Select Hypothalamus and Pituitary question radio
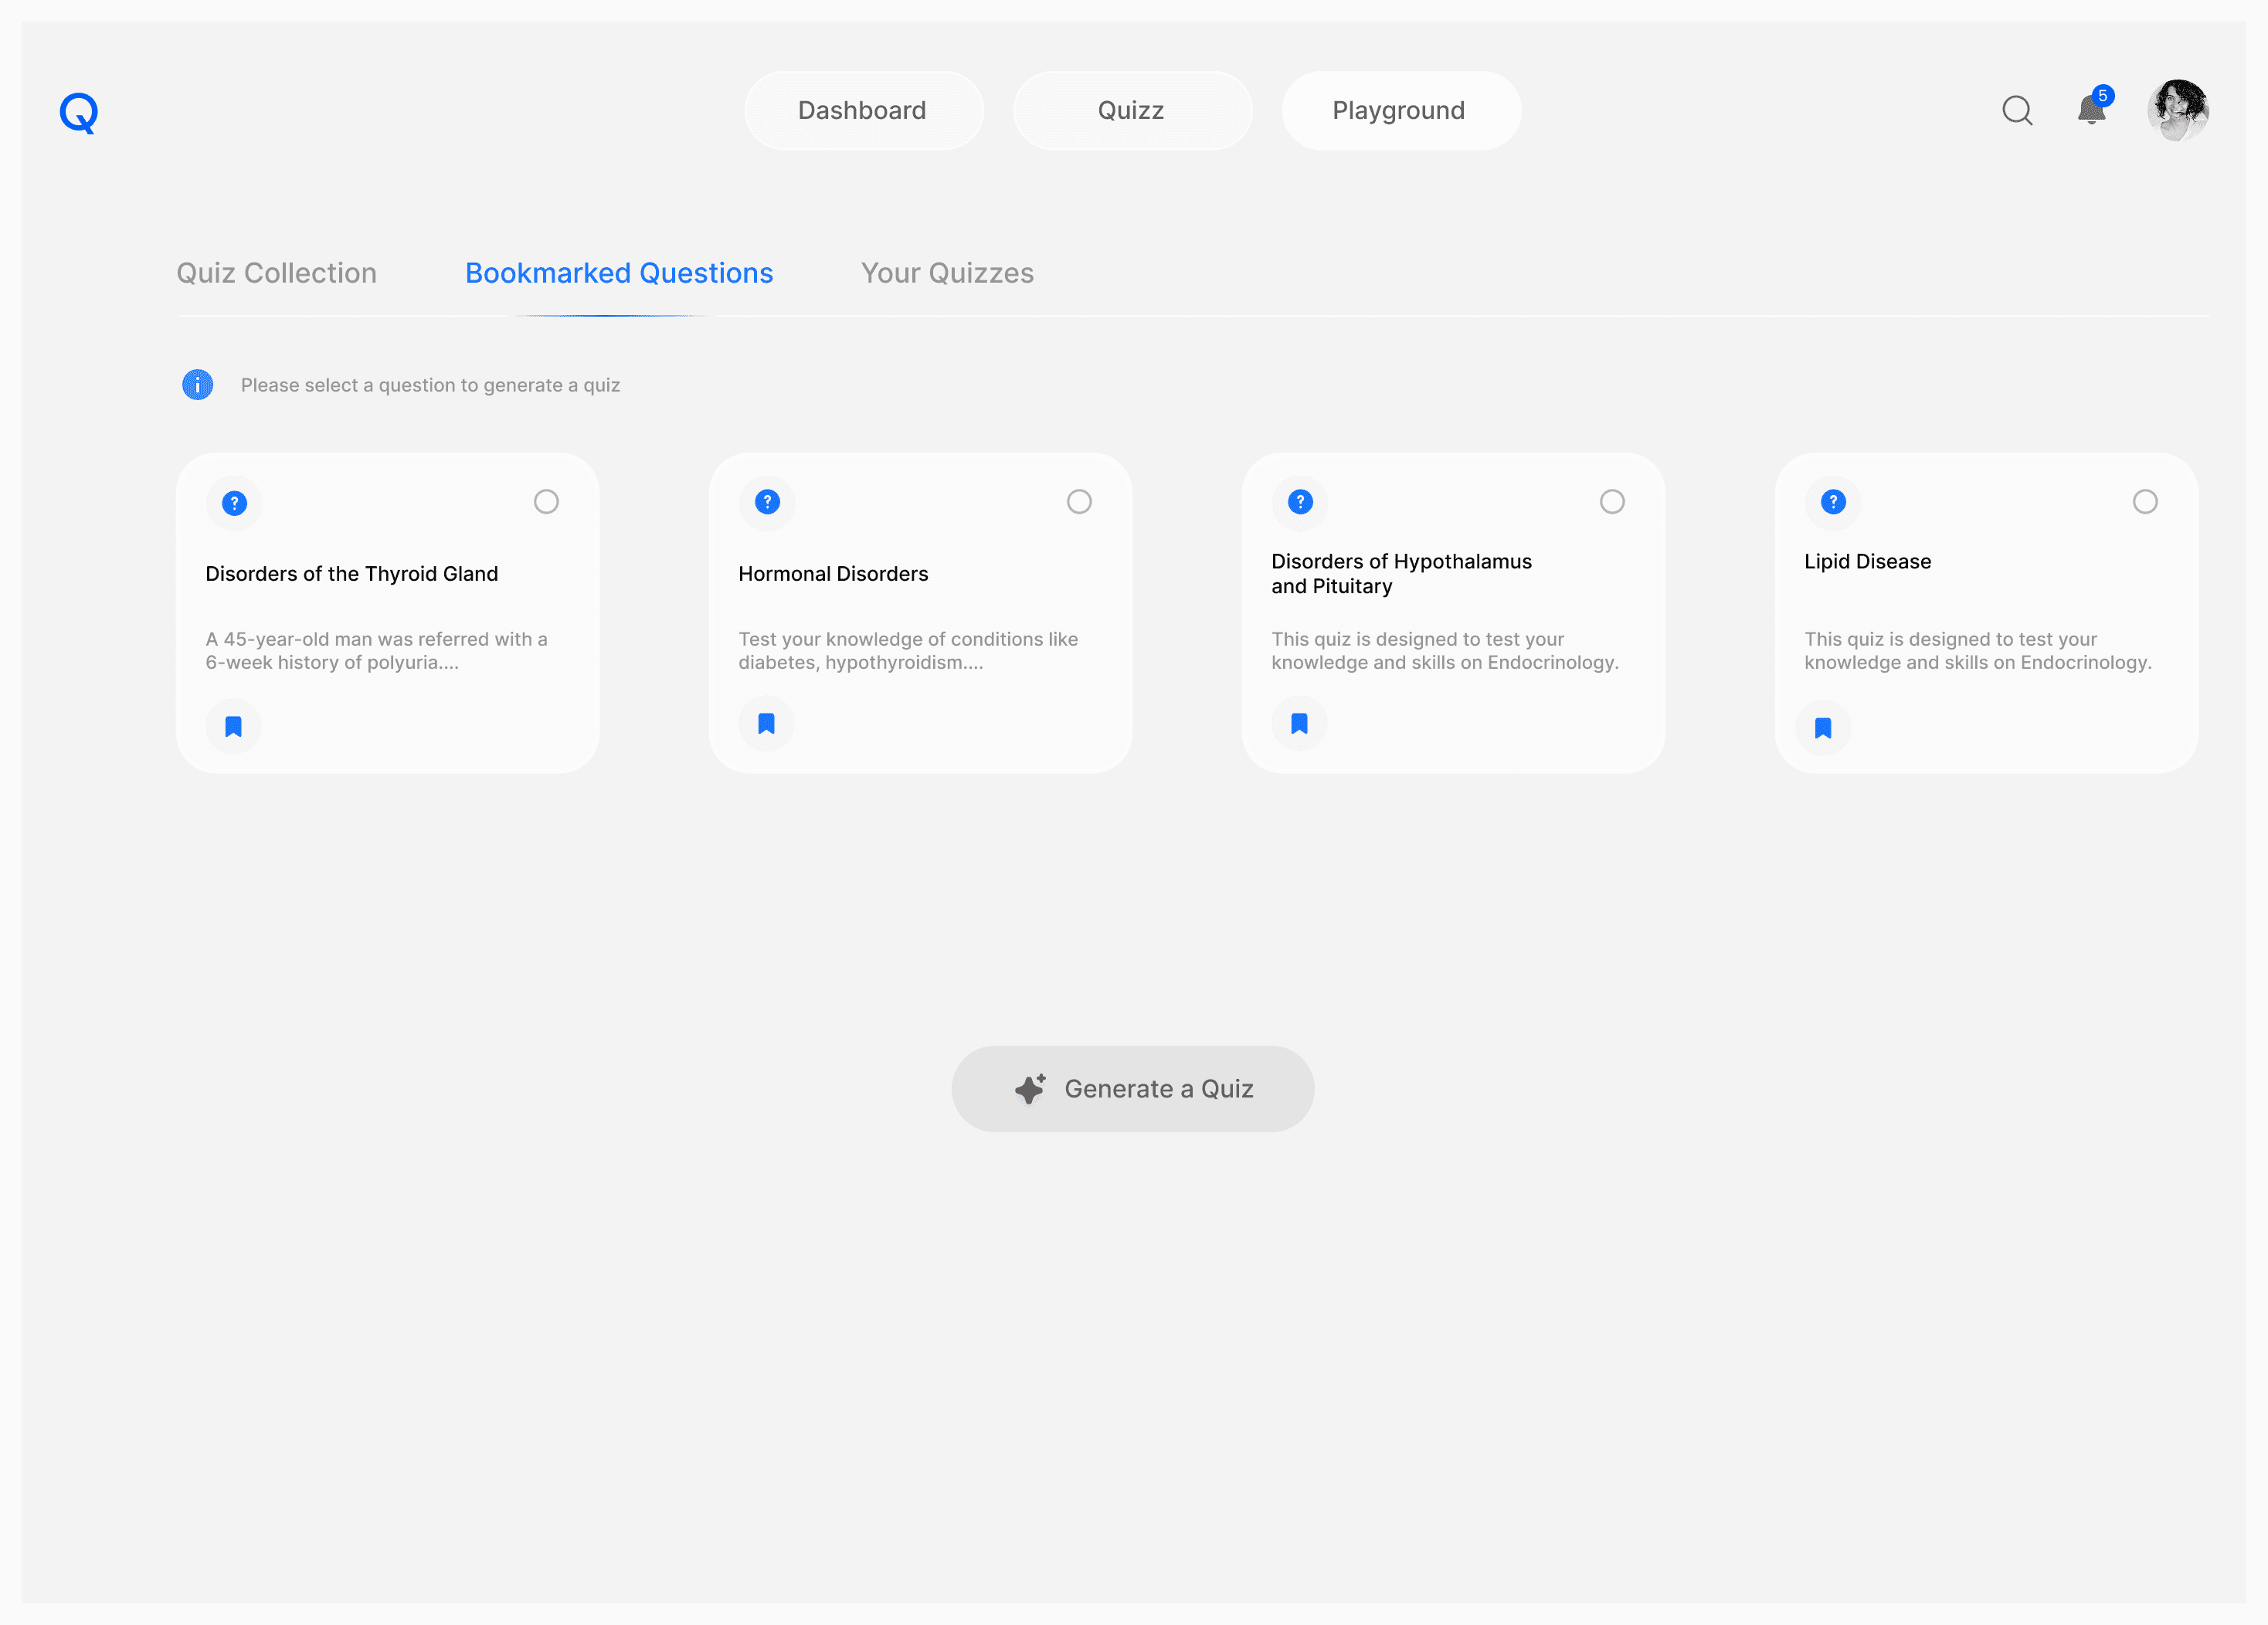Image resolution: width=2268 pixels, height=1625 pixels. (1612, 502)
